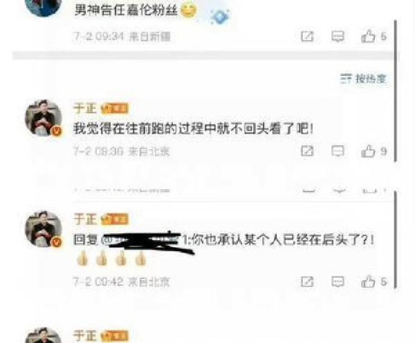Click the blue diamond badge after the post text
415x343 pixels.
pyautogui.click(x=220, y=17)
